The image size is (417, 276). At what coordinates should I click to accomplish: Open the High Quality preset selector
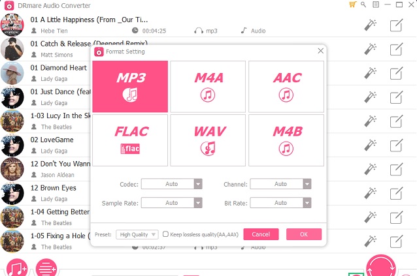click(137, 235)
